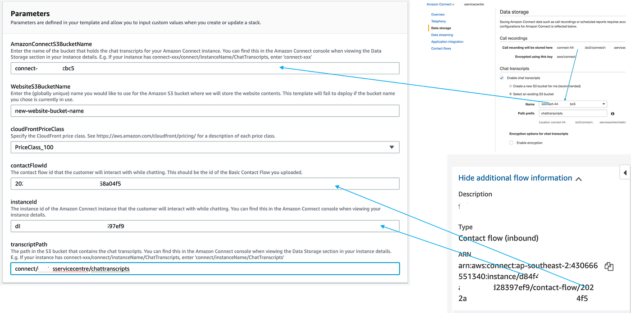Screen dimensions: 631x313
Task: Click the instanceId input field
Action: [205, 226]
